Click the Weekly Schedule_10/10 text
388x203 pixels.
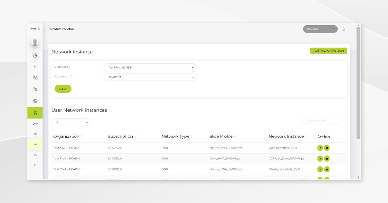pyautogui.click(x=285, y=169)
